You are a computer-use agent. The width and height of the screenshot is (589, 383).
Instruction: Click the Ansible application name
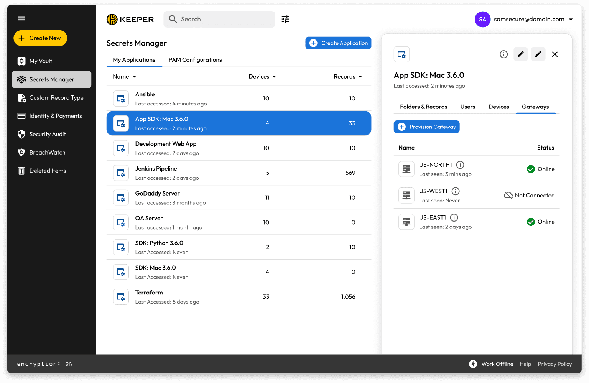[x=145, y=94]
